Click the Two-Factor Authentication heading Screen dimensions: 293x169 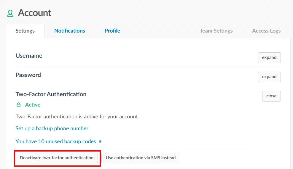51,94
